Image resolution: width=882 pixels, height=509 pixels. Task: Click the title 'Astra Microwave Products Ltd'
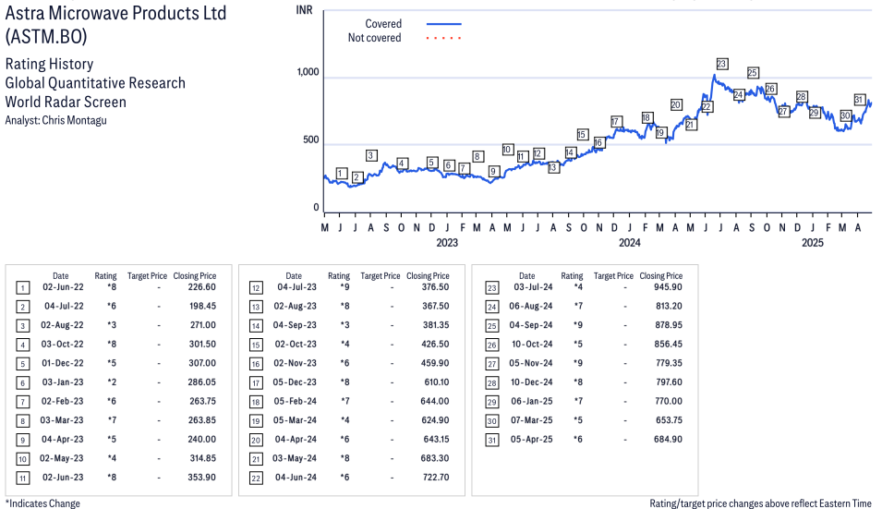[115, 13]
